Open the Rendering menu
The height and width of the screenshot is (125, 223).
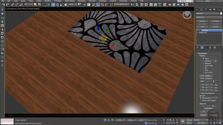[82, 1]
